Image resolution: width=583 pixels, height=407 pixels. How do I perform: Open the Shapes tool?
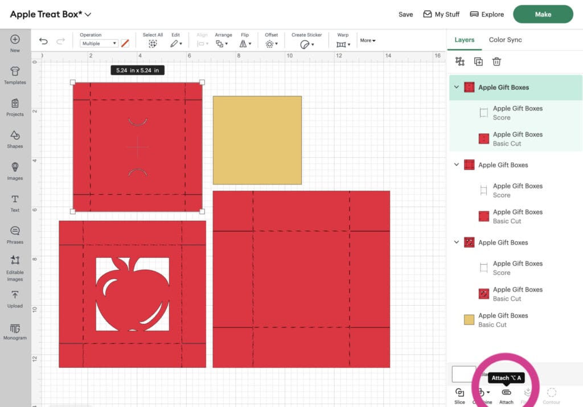(x=15, y=138)
